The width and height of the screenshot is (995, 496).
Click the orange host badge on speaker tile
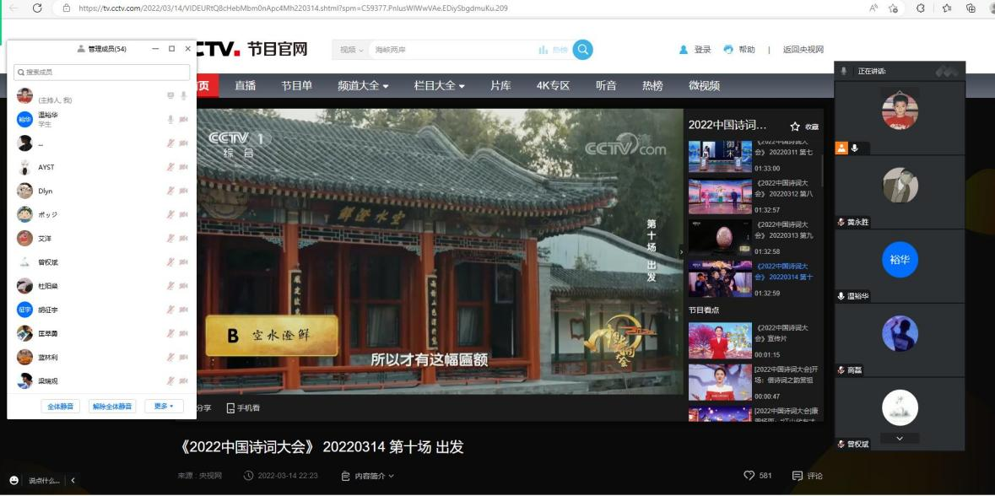pyautogui.click(x=841, y=148)
